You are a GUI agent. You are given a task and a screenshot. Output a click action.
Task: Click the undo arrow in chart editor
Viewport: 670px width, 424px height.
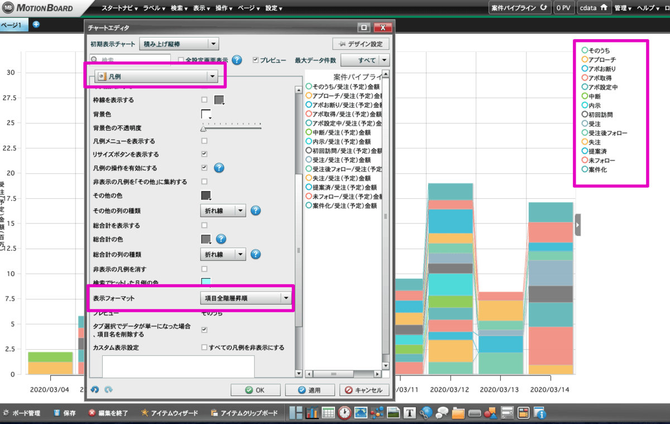[x=95, y=389]
